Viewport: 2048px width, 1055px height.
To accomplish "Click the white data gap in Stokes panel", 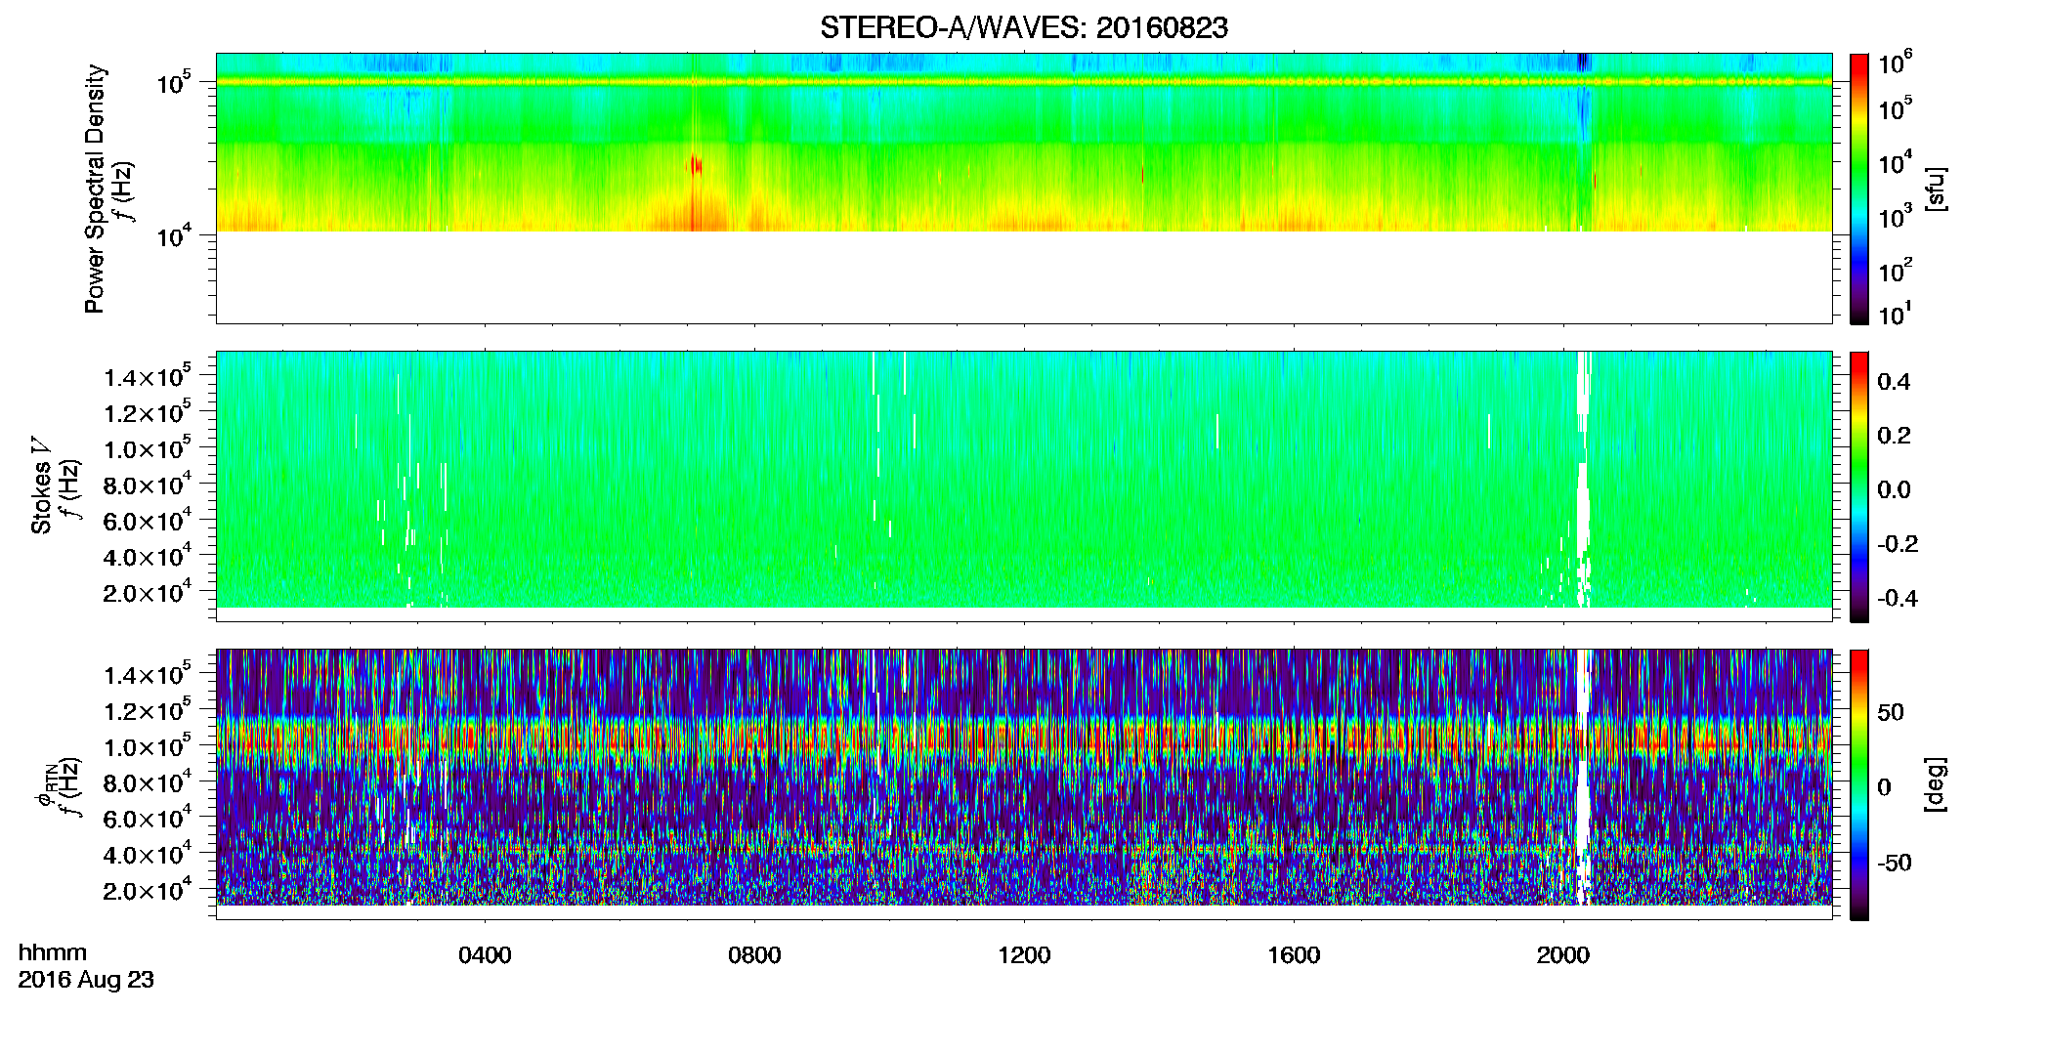I will [x=1583, y=479].
